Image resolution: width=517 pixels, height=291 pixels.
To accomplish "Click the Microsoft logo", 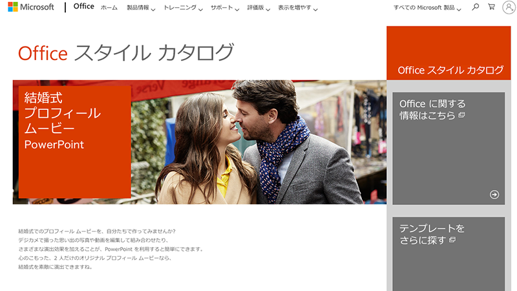I will coord(31,7).
